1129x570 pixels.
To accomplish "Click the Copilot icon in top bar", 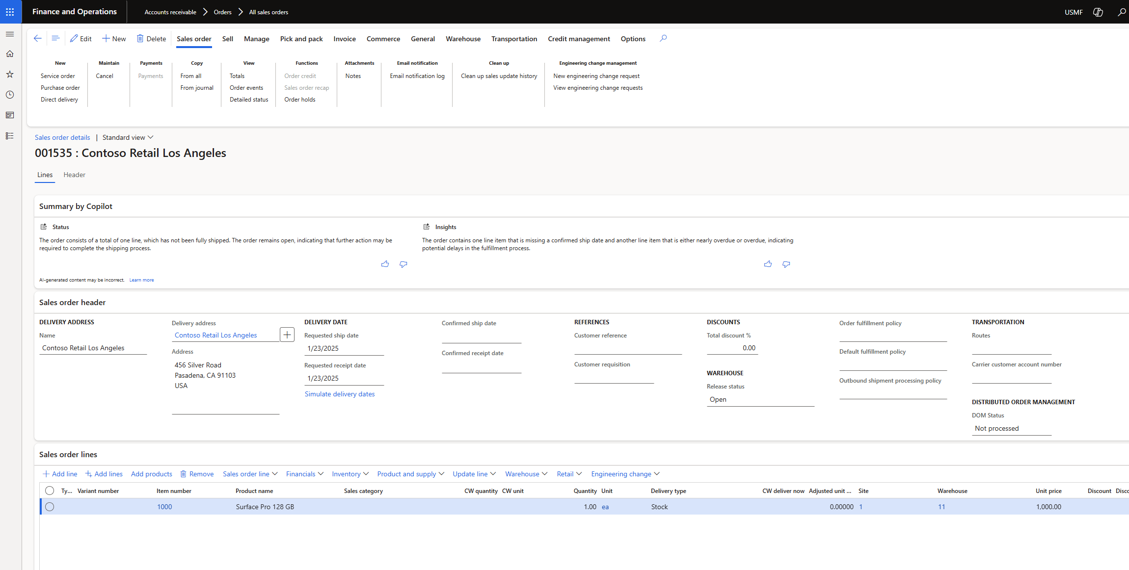I will click(x=1098, y=12).
